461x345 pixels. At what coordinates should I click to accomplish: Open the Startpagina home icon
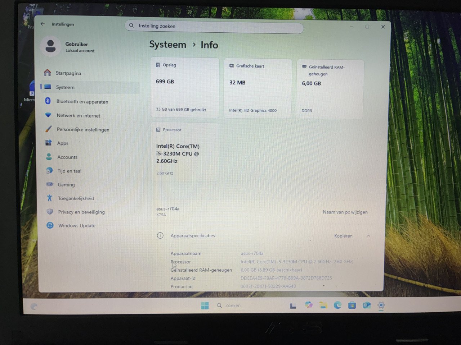click(48, 73)
